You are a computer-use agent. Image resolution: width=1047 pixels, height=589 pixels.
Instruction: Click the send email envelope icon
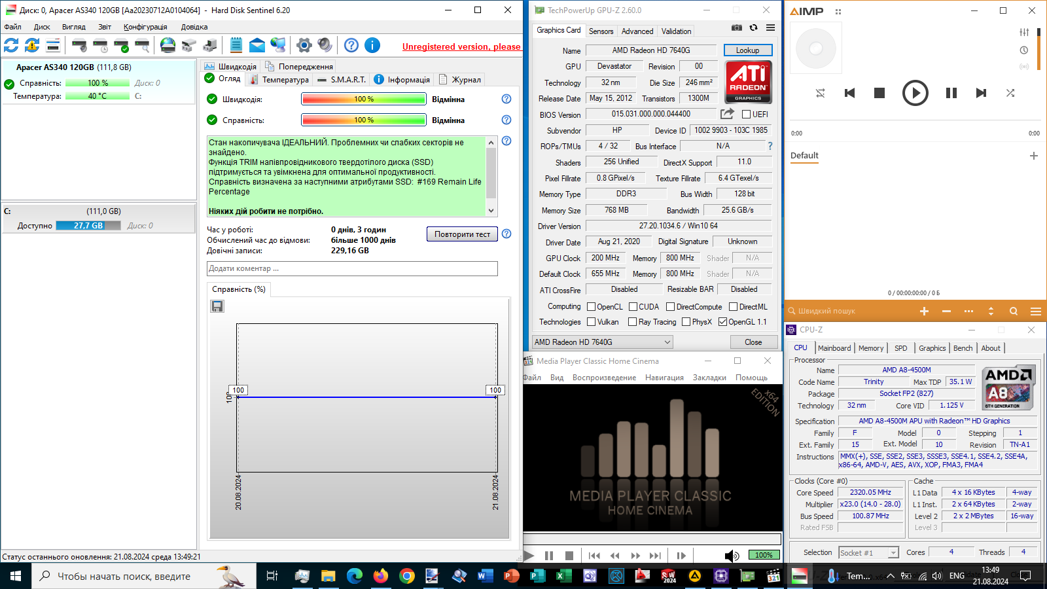pos(257,45)
